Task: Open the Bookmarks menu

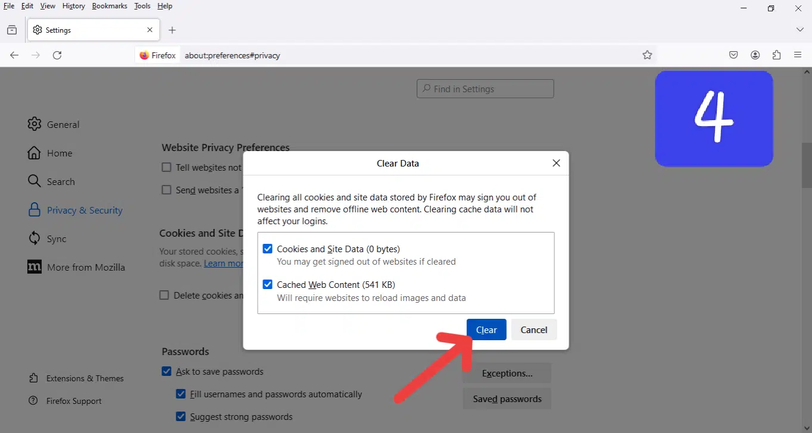Action: coord(110,6)
